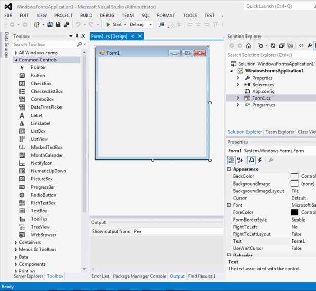This screenshot has height=291, width=316.
Task: Click the Events lightning bolt icon
Action: (x=260, y=160)
